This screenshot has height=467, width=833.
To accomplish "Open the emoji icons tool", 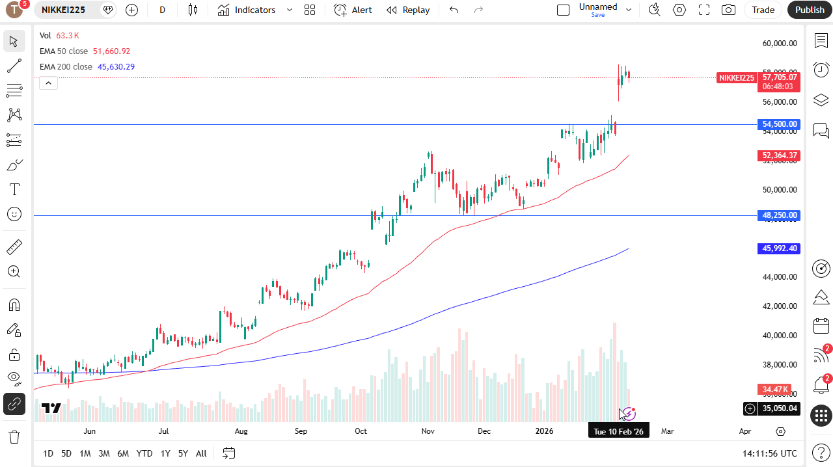I will [x=14, y=214].
